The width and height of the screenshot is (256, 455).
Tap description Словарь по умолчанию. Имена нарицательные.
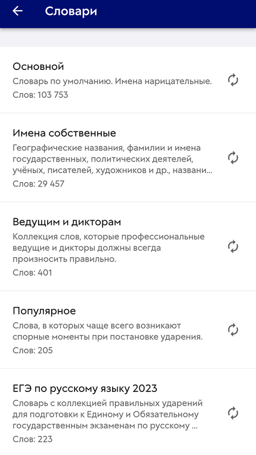pyautogui.click(x=112, y=81)
